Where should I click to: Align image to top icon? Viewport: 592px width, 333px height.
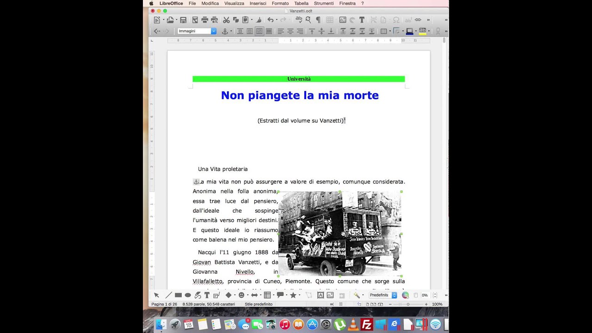[x=312, y=31]
